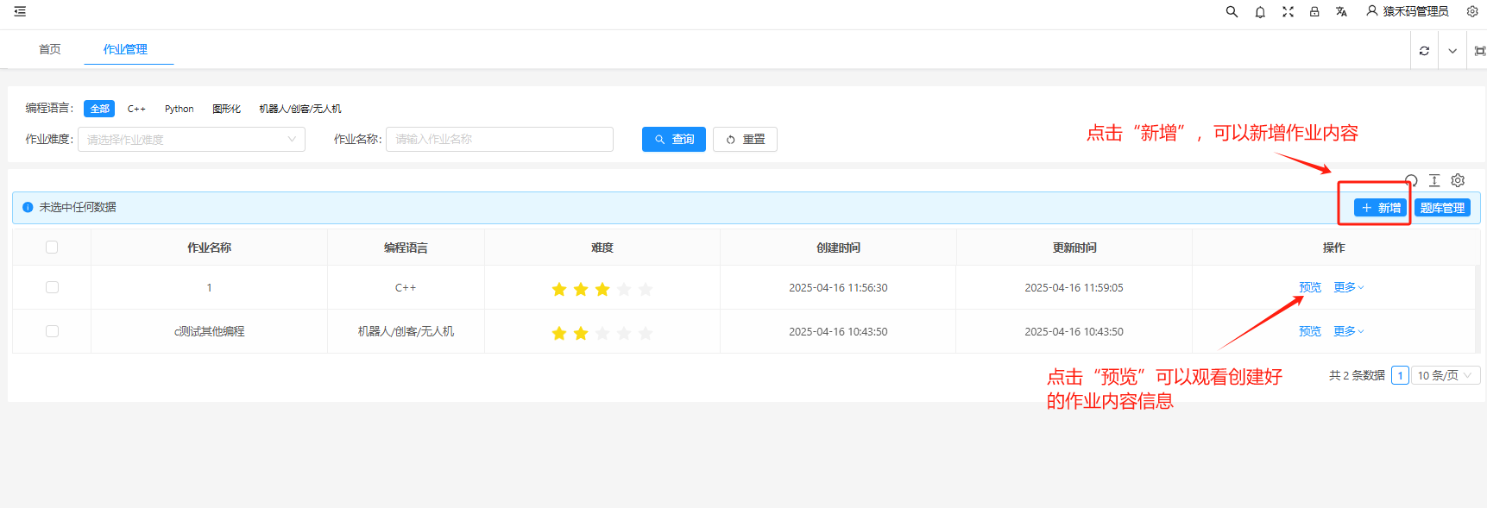Refresh the current tab page

(x=1424, y=51)
